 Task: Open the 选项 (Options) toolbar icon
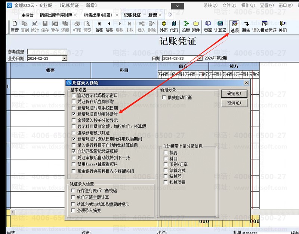tap(235, 27)
